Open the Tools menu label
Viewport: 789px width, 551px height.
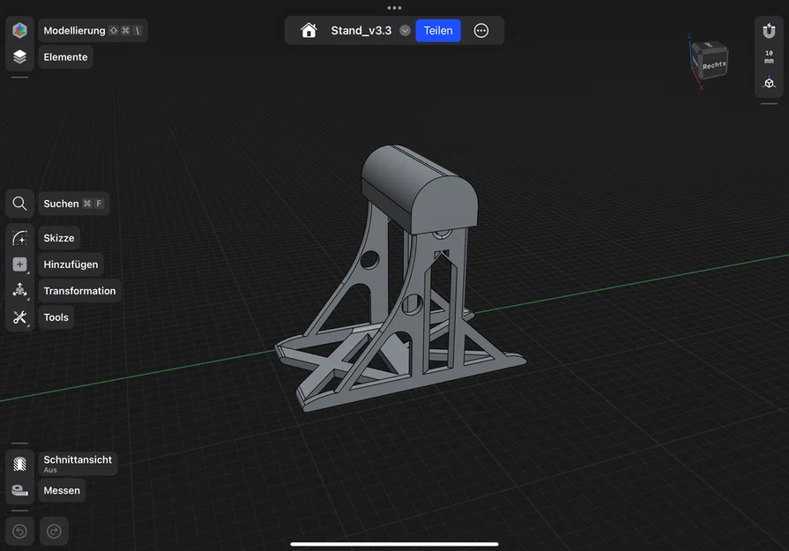[56, 317]
